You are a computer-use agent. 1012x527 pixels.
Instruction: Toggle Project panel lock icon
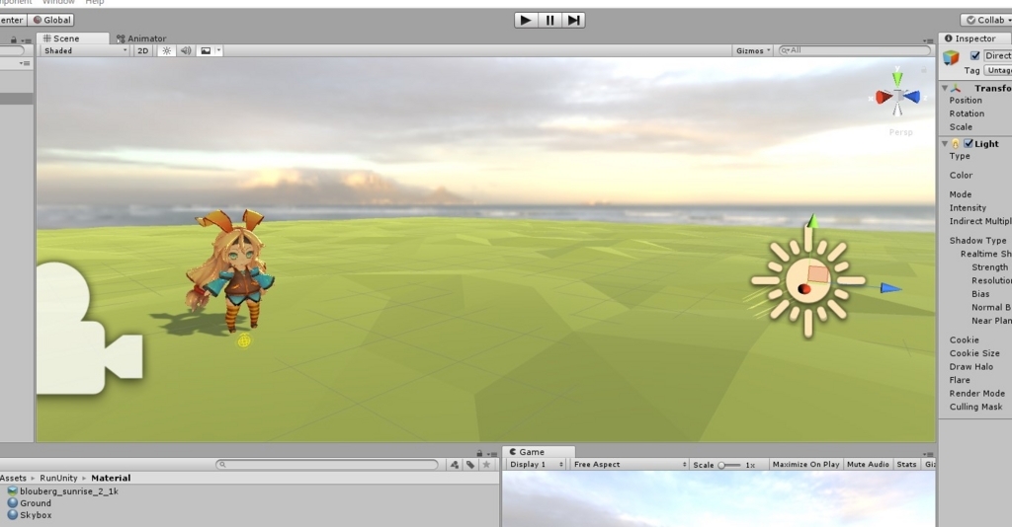pos(479,454)
